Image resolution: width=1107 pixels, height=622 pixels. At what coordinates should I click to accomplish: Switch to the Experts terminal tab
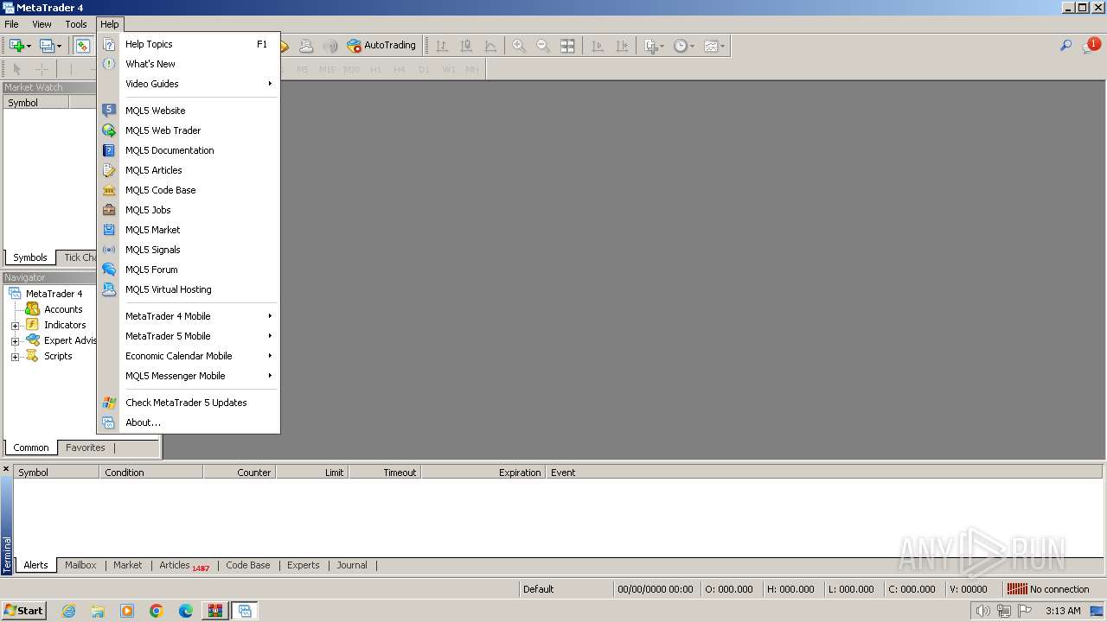303,565
